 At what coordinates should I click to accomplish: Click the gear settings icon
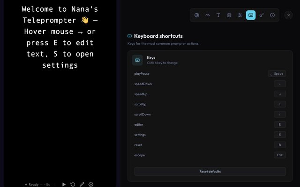point(91,184)
